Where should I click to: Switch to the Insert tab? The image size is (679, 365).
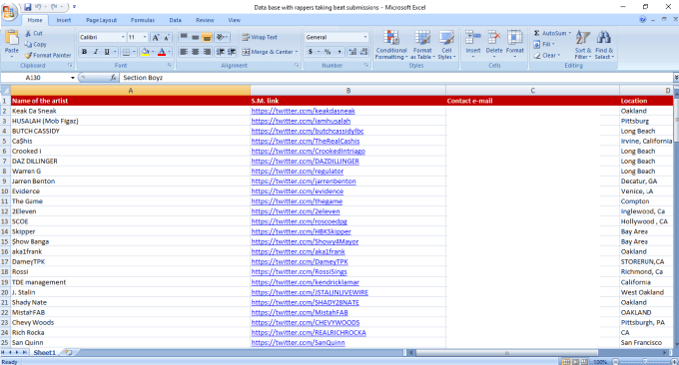point(63,20)
